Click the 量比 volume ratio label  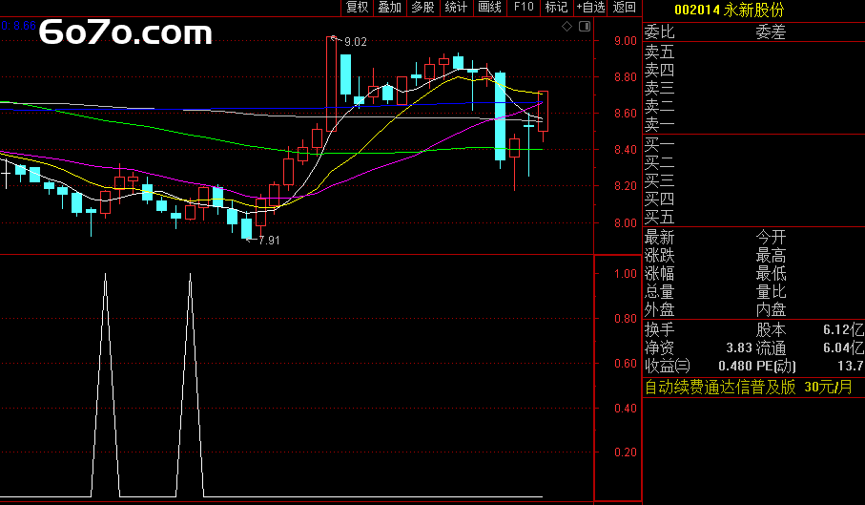[771, 292]
